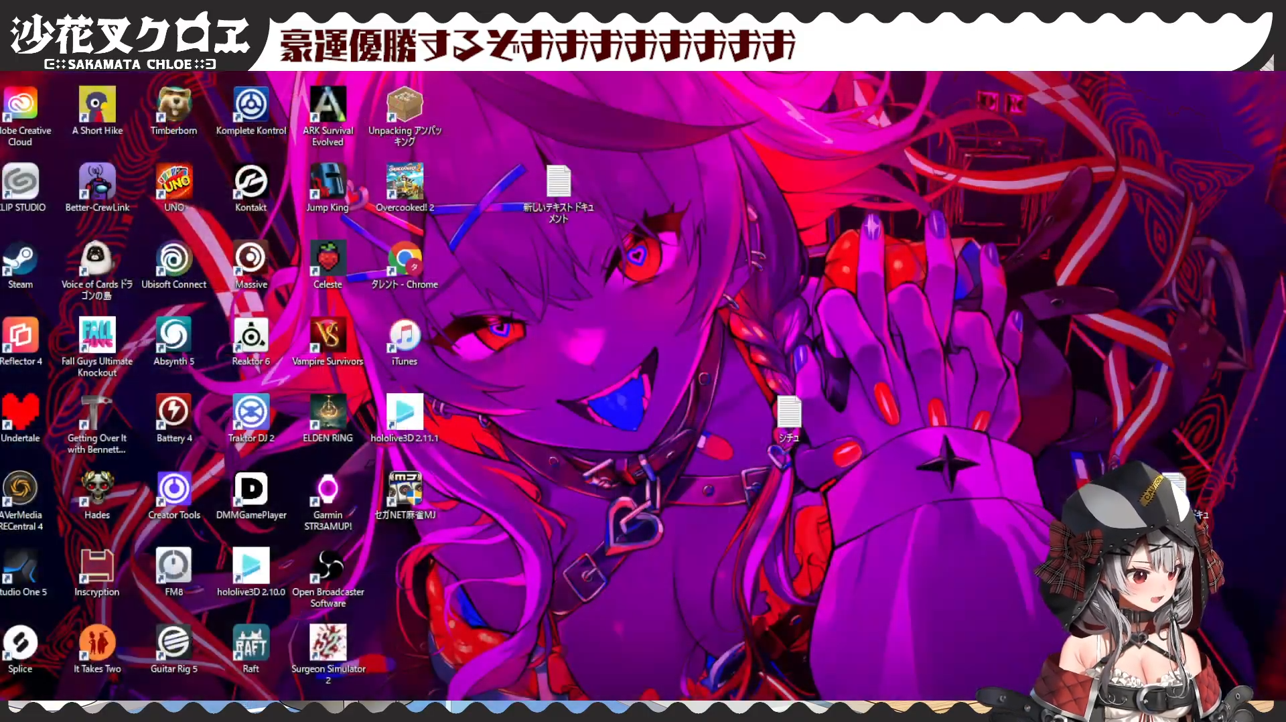
Task: Open hololive3D 2.11.1 icon
Action: point(405,412)
